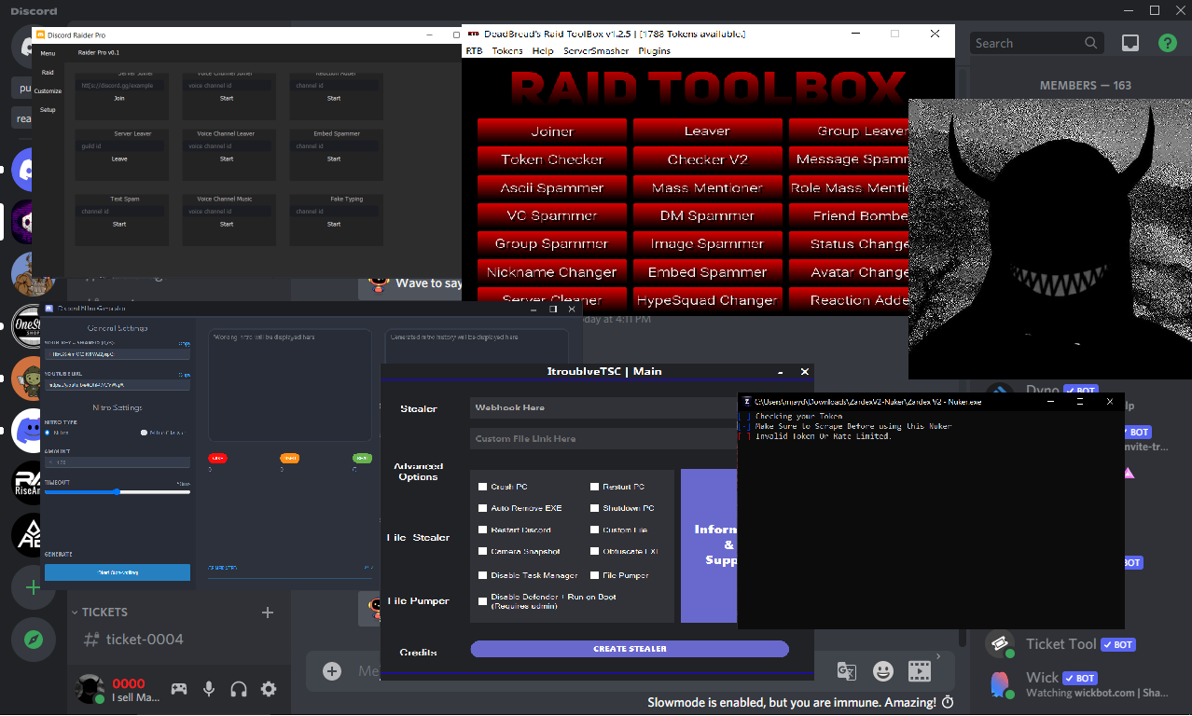Screen dimensions: 1192x716
Task: Click the user avatar in the bottom panel
Action: (x=90, y=689)
